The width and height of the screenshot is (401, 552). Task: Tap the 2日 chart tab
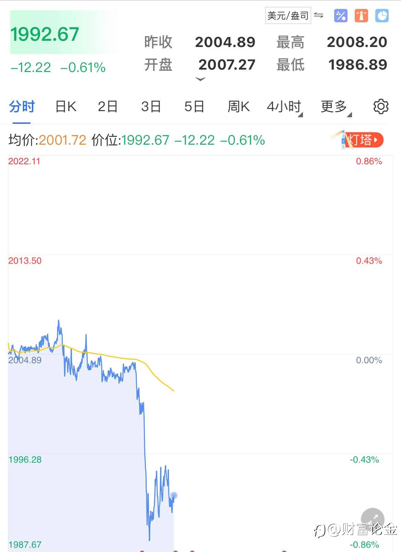point(108,107)
